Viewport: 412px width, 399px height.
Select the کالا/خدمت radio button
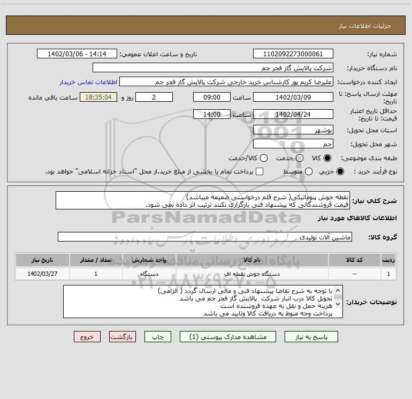click(x=264, y=158)
